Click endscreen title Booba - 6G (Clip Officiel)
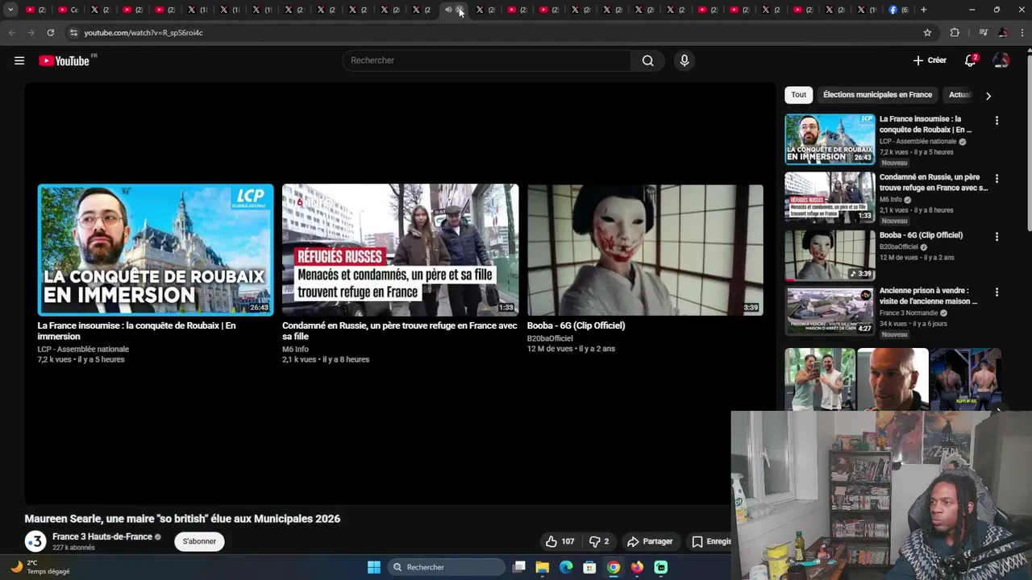Image resolution: width=1032 pixels, height=580 pixels. coord(576,325)
